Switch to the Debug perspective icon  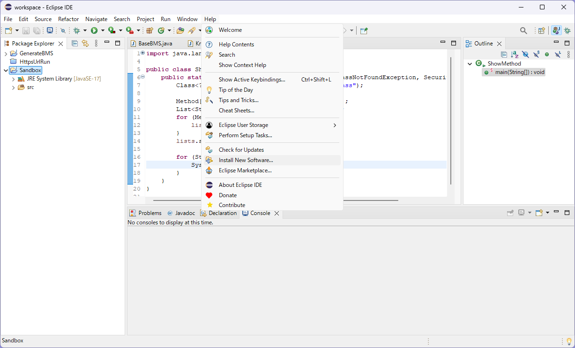coord(567,30)
